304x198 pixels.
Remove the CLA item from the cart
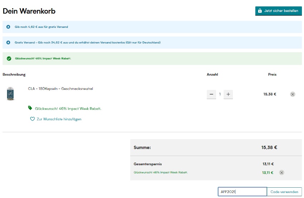[293, 94]
